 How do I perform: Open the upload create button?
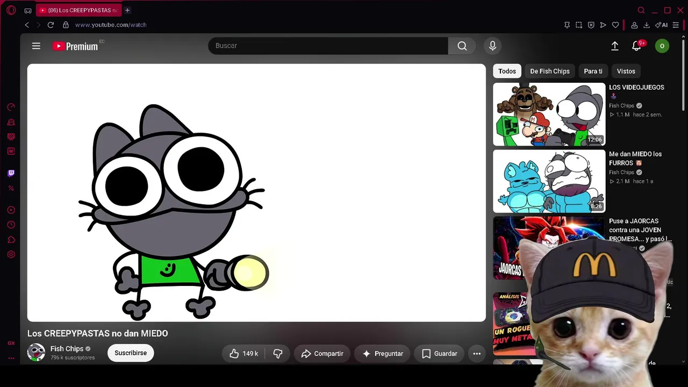point(615,46)
